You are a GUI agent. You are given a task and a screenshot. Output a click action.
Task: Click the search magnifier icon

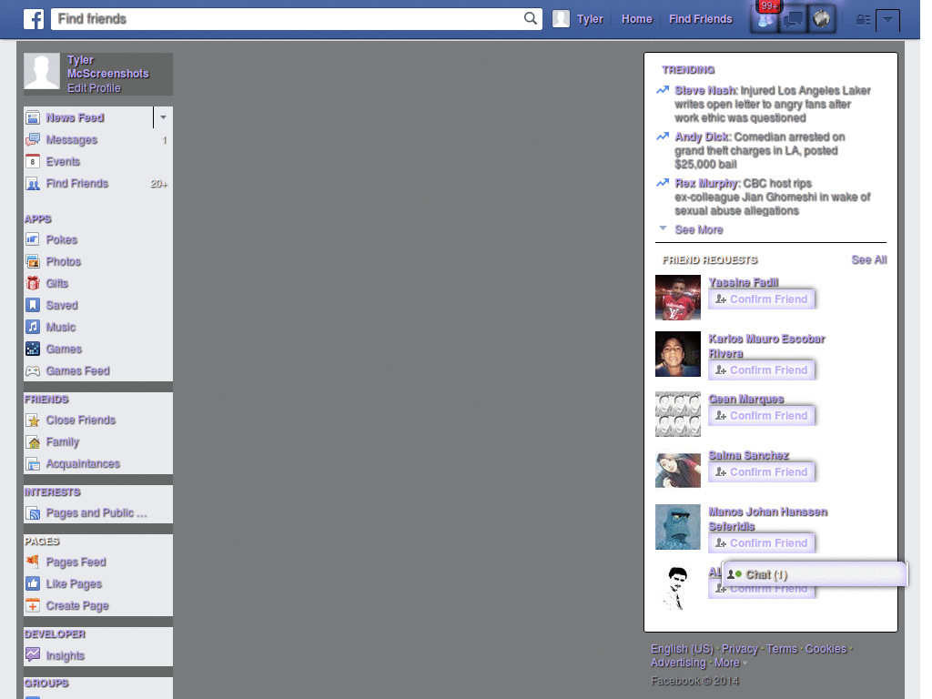tap(531, 18)
